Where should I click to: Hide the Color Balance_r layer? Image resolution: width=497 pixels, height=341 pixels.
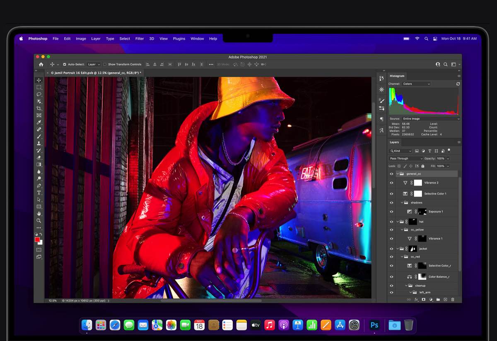(391, 276)
